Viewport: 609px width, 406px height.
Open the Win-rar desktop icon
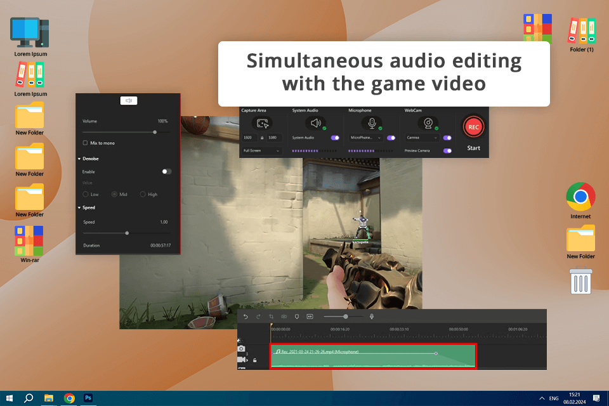point(29,244)
